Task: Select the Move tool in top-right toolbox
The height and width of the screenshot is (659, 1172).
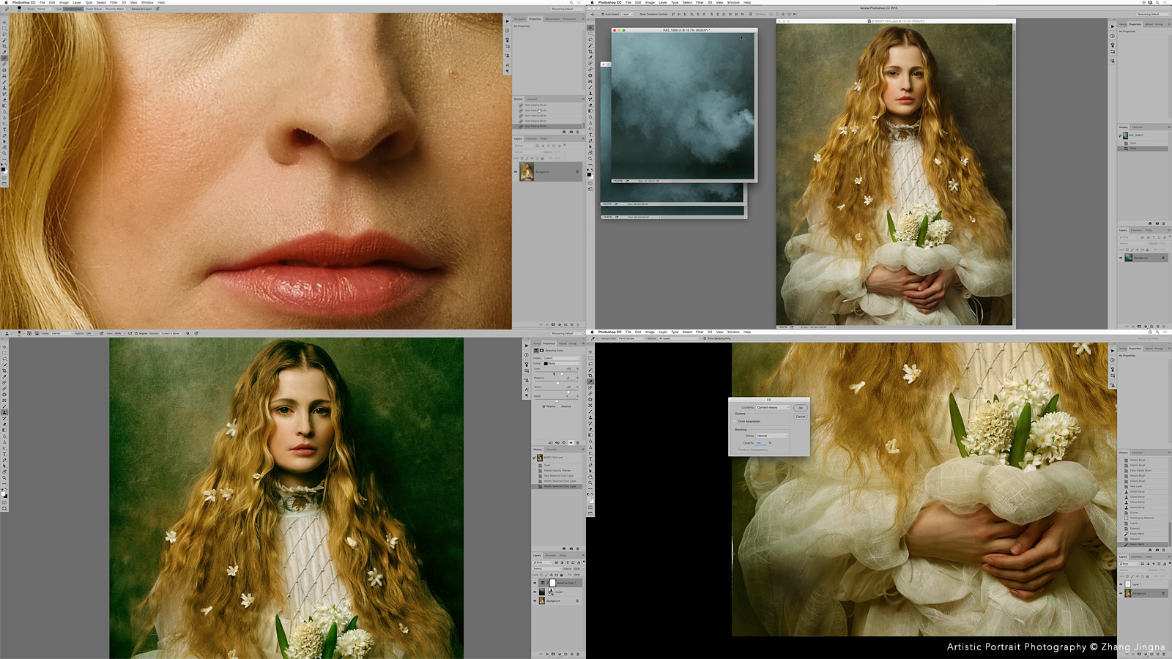Action: click(590, 28)
